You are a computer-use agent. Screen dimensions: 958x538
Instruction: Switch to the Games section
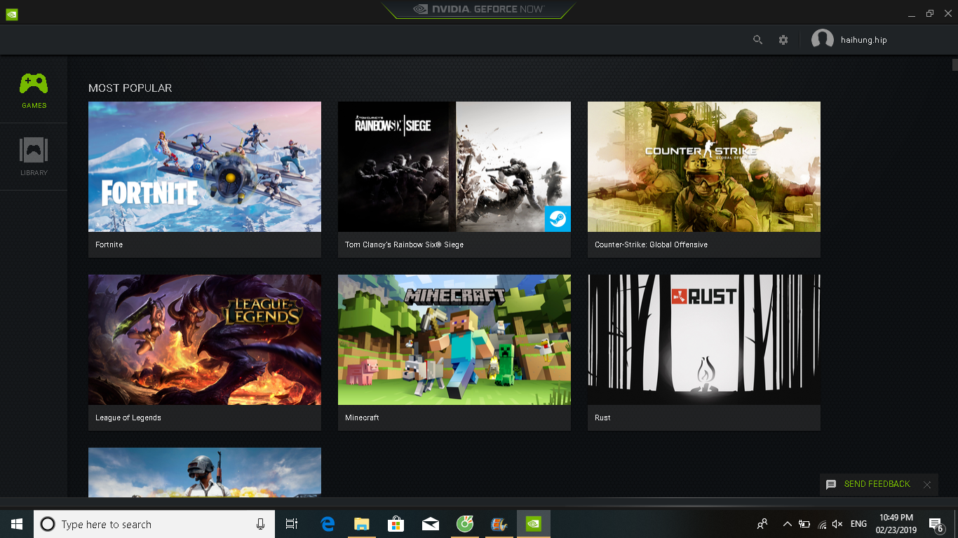pyautogui.click(x=34, y=90)
